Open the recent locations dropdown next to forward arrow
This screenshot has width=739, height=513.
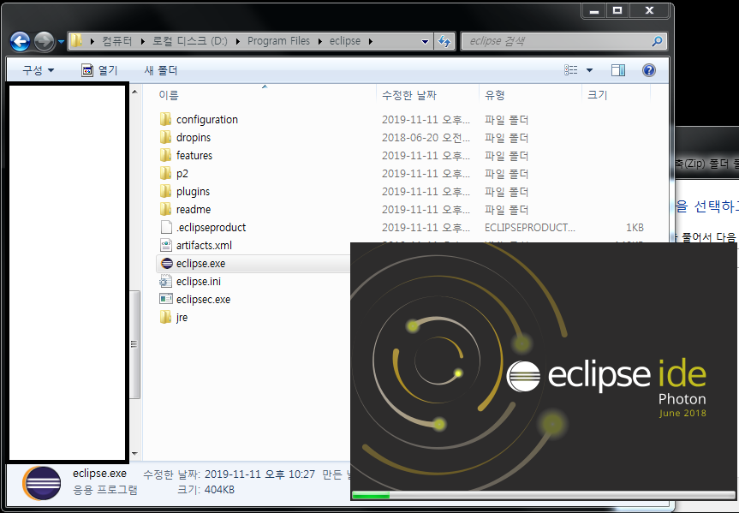coord(61,42)
